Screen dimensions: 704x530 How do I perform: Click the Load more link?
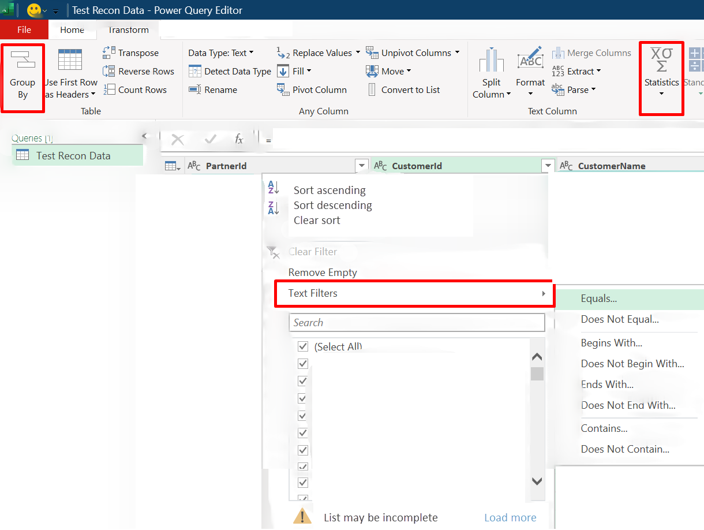click(x=510, y=517)
